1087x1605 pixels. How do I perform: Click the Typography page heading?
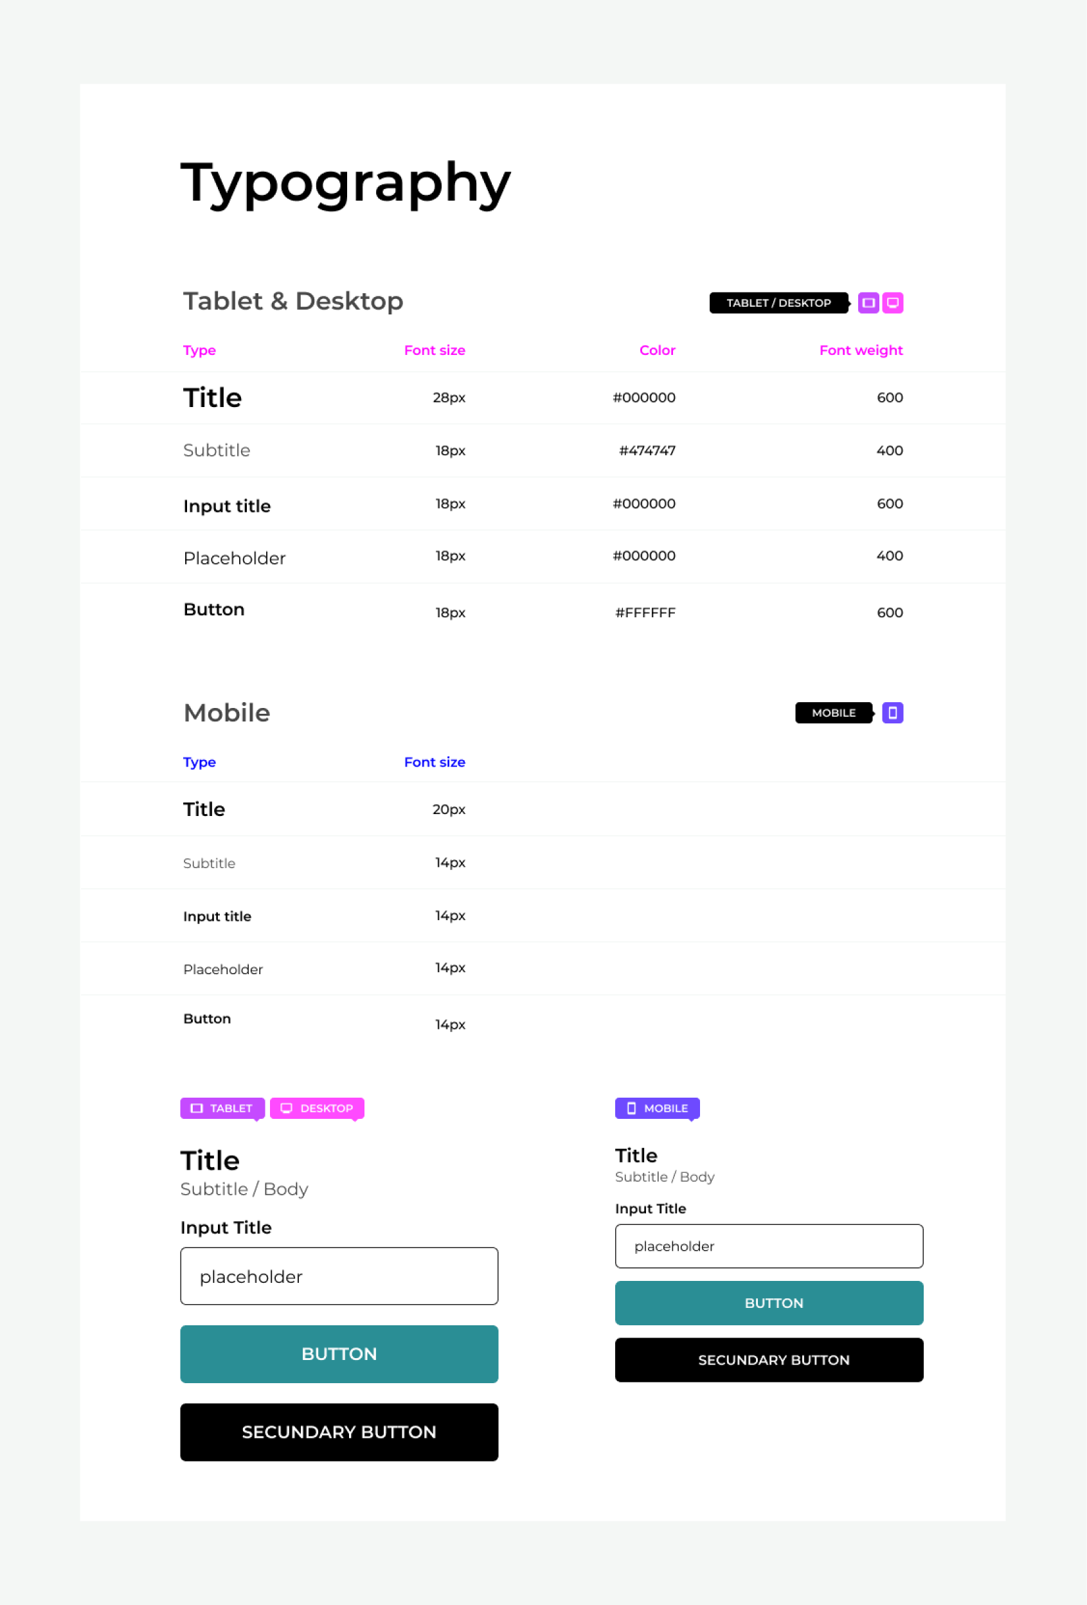[345, 183]
